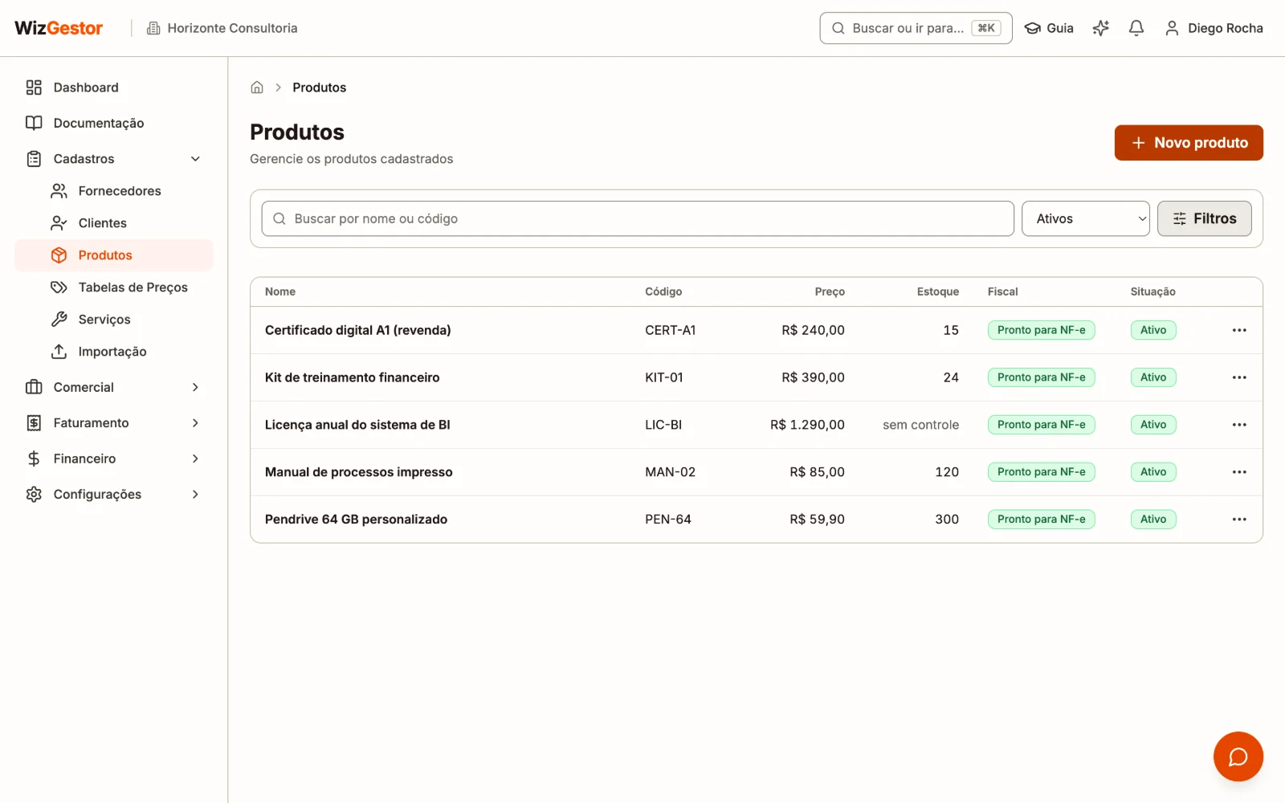
Task: Click the Importação upload icon
Action: point(59,352)
